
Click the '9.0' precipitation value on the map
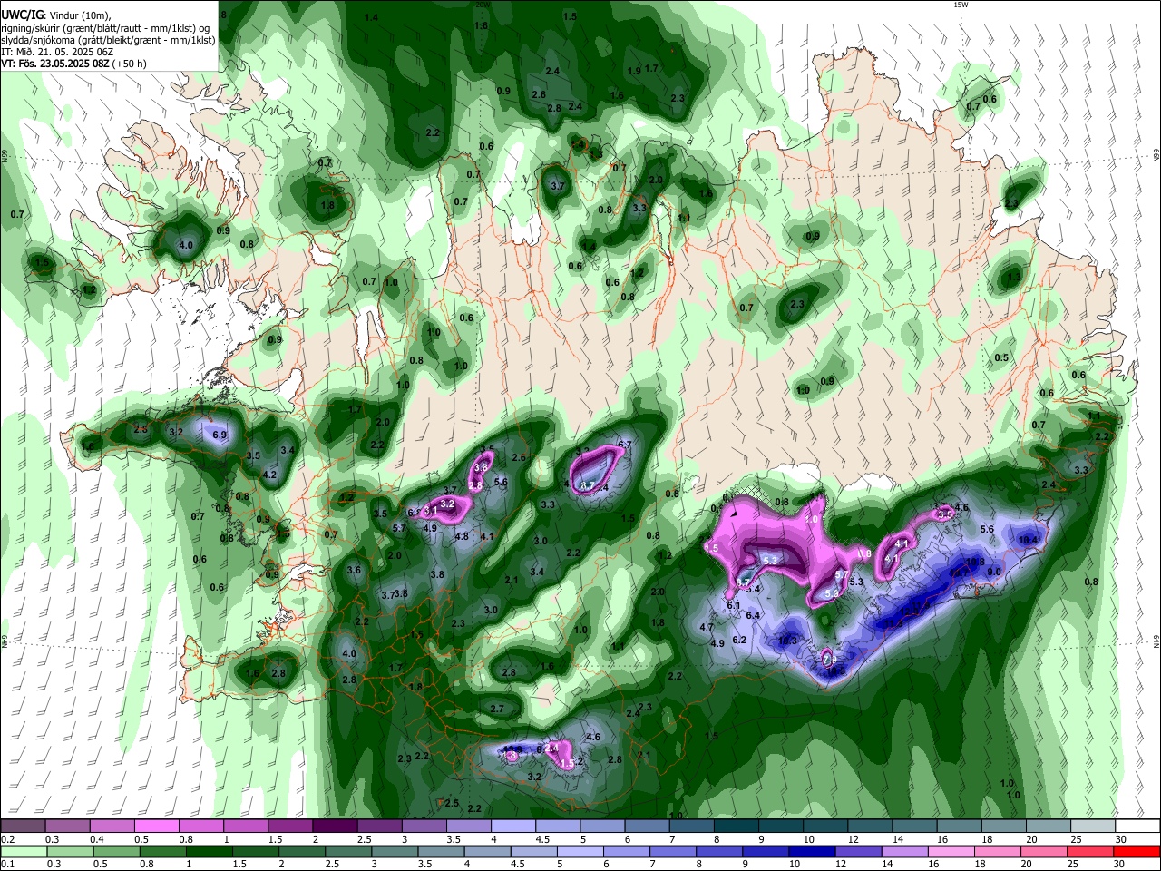[994, 572]
